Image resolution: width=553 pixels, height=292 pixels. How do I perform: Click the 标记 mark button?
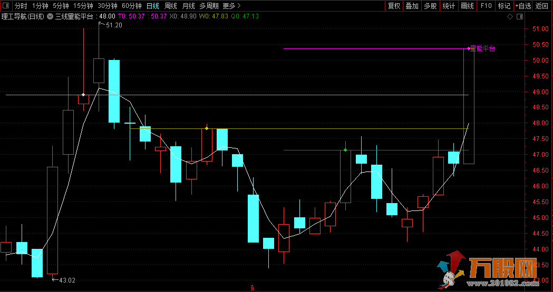click(504, 6)
